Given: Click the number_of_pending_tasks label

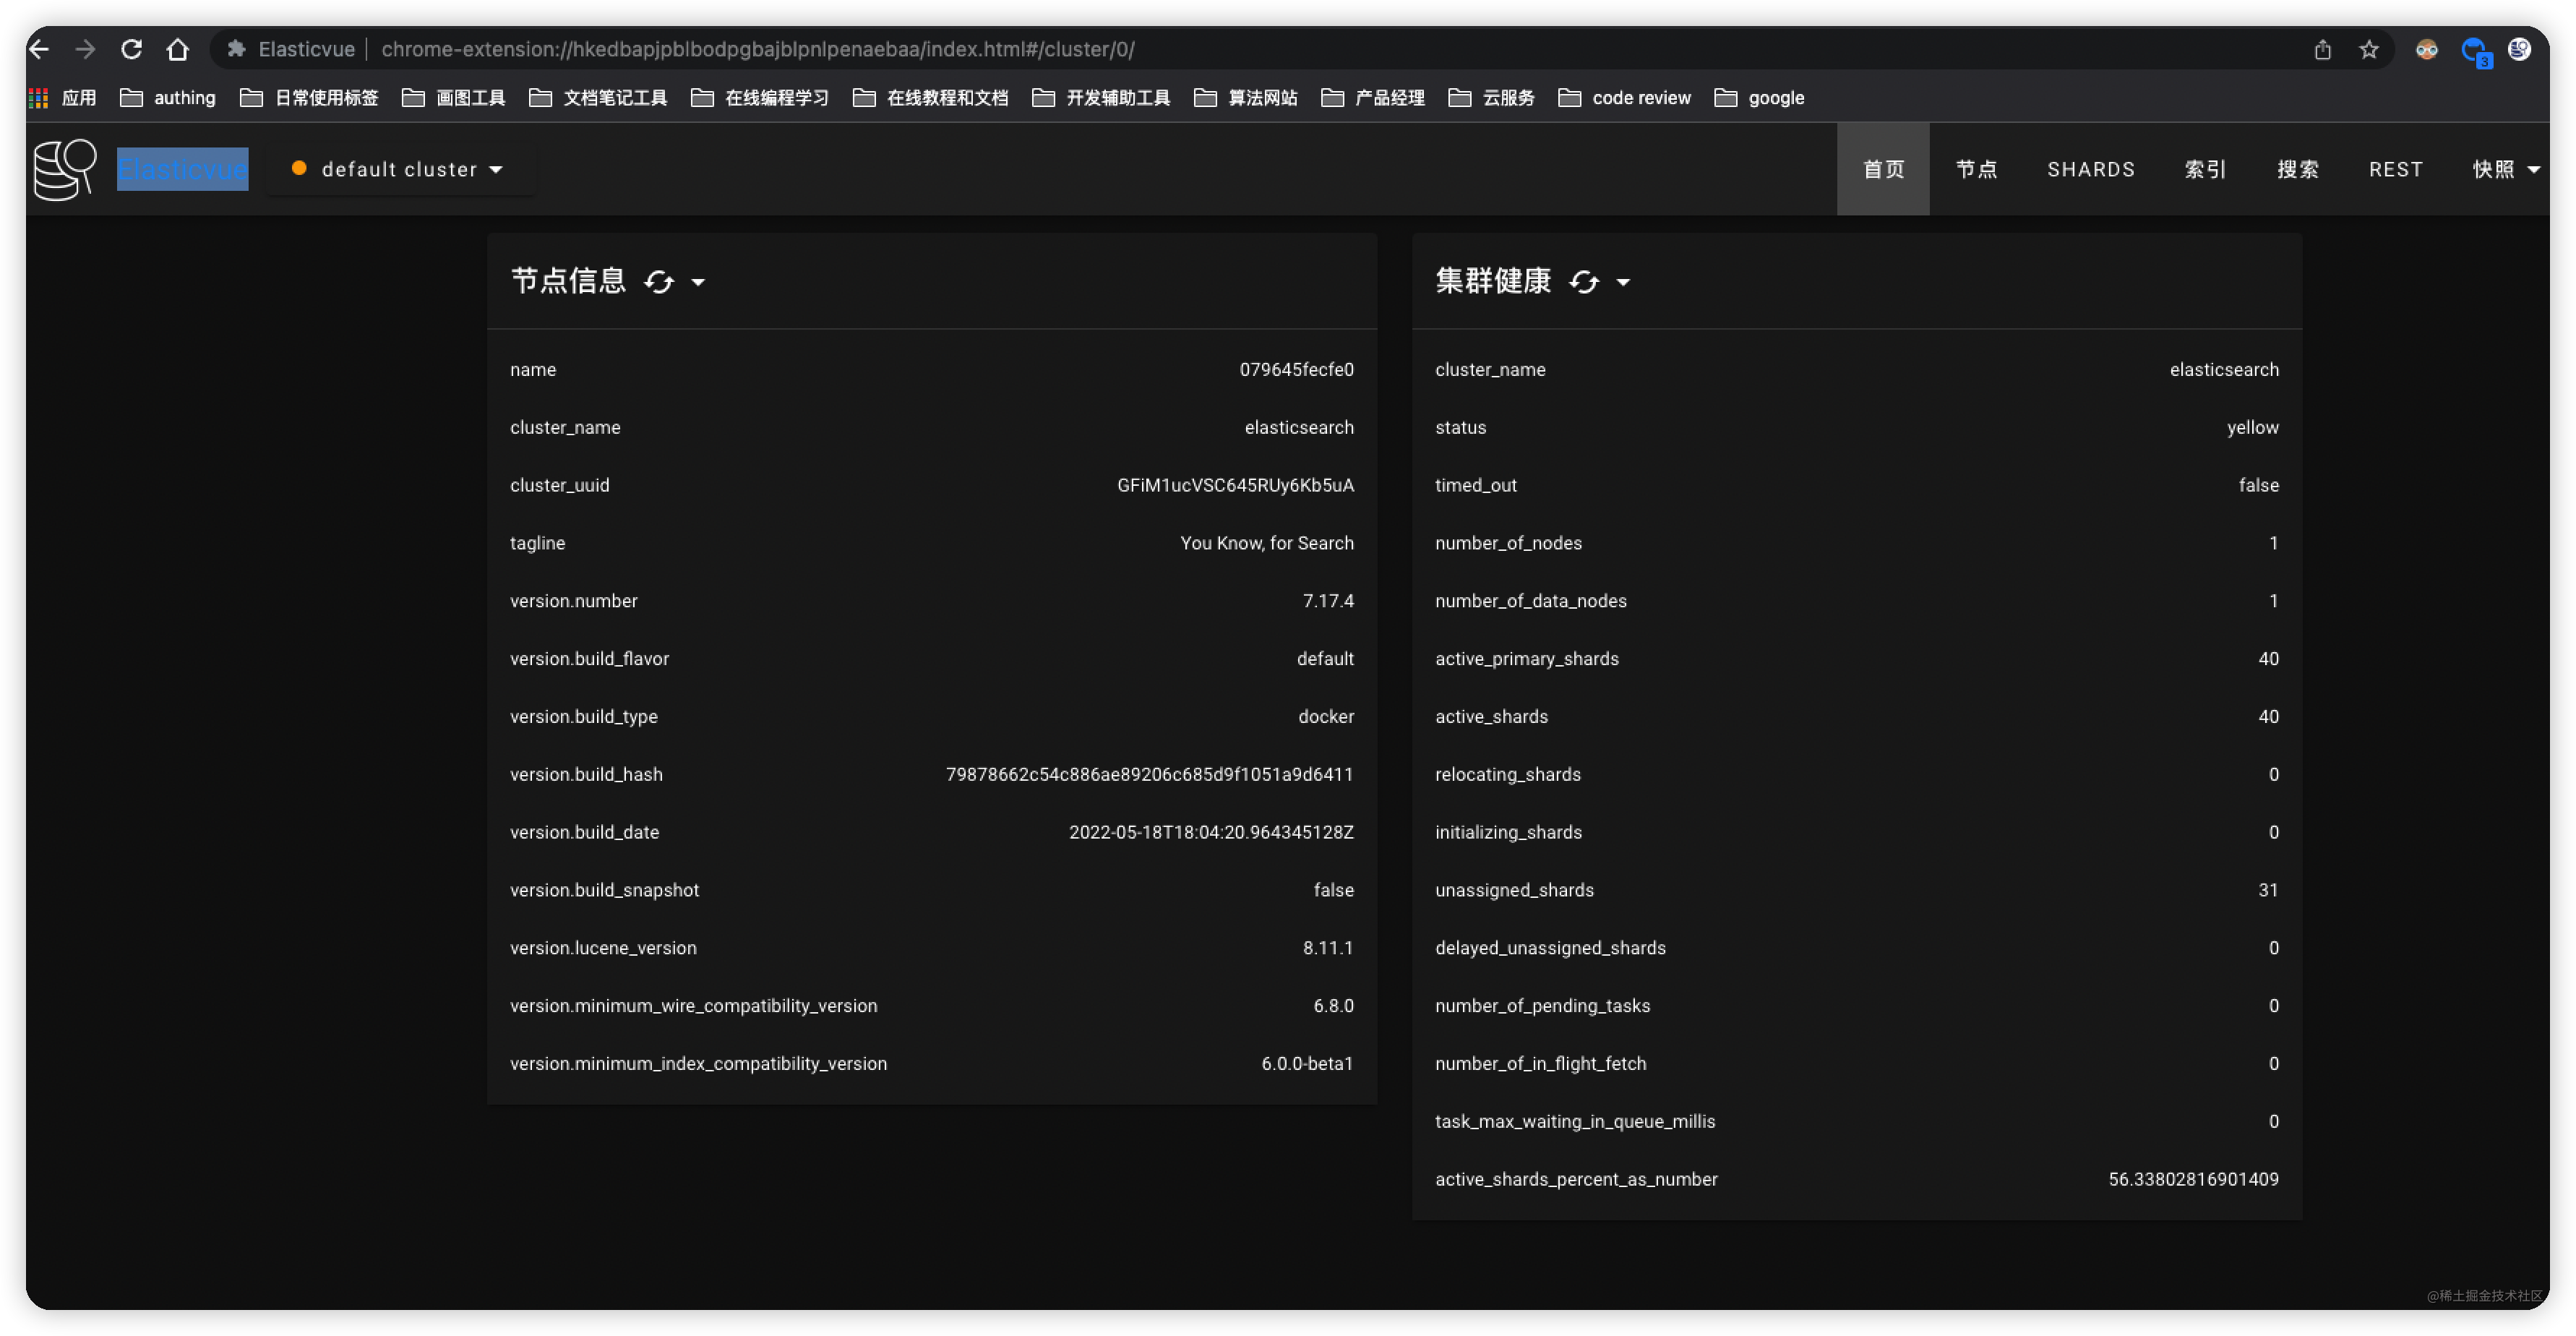Looking at the screenshot, I should (1542, 1006).
